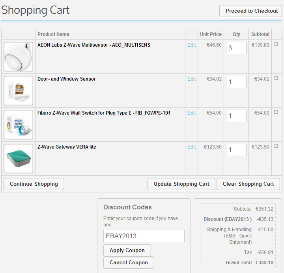Edit the AEON Labs Multisensor item
The height and width of the screenshot is (273, 284).
(191, 45)
